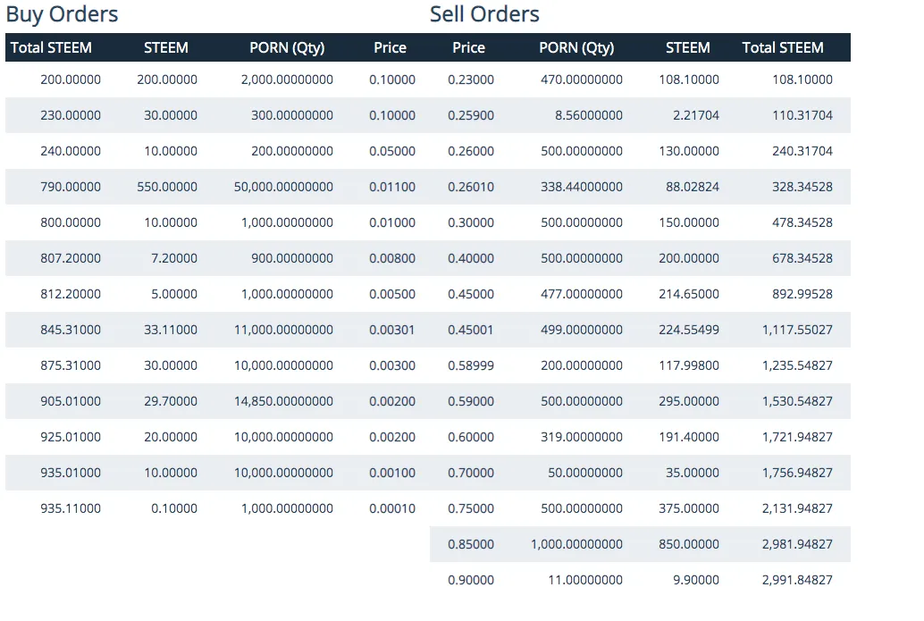Screen dimensions: 924x621
Task: Select the PORN (Qty) header under Sell Orders
Action: [x=576, y=47]
